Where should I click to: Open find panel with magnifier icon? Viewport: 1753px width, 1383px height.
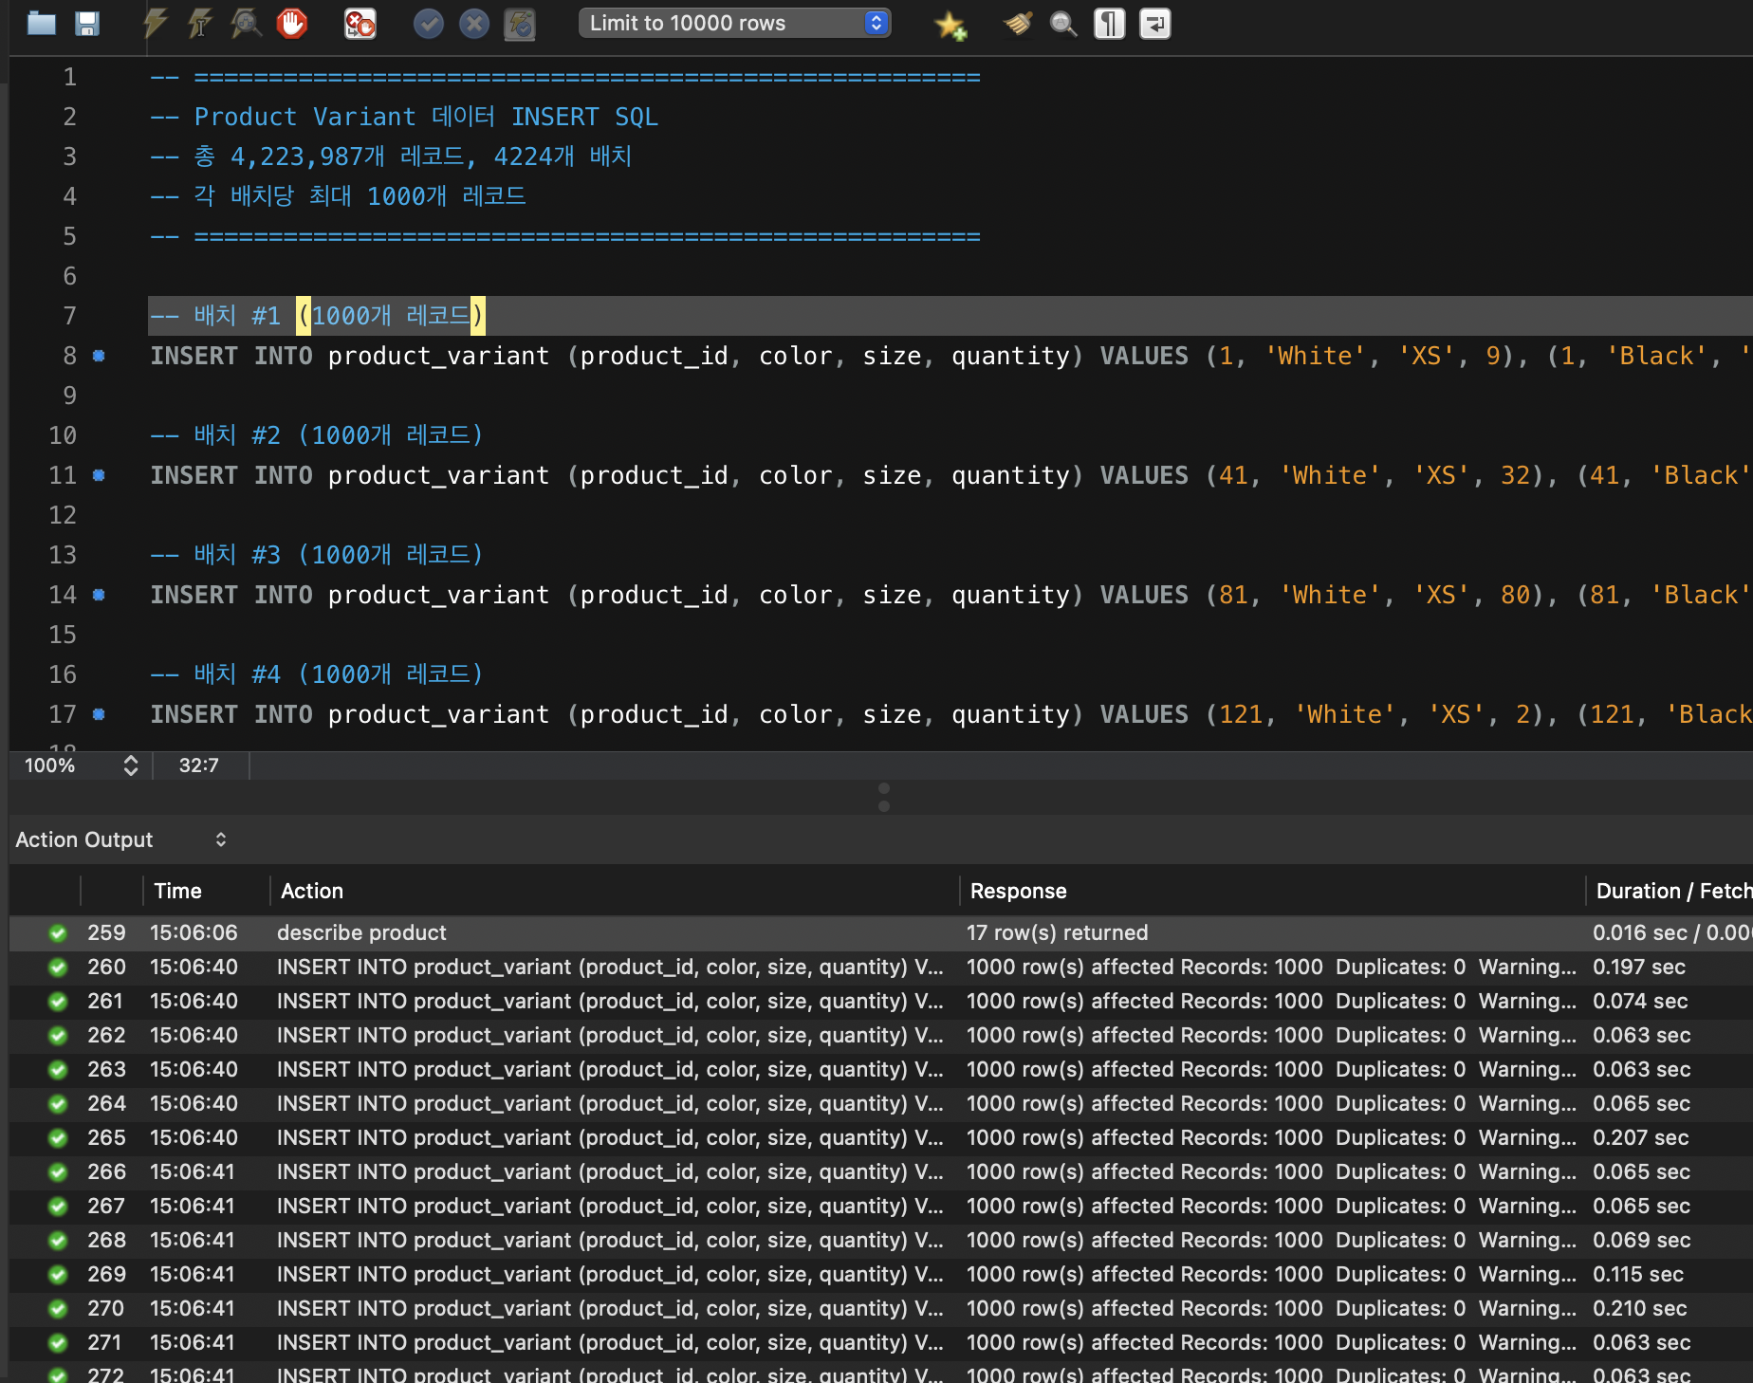pyautogui.click(x=1063, y=24)
